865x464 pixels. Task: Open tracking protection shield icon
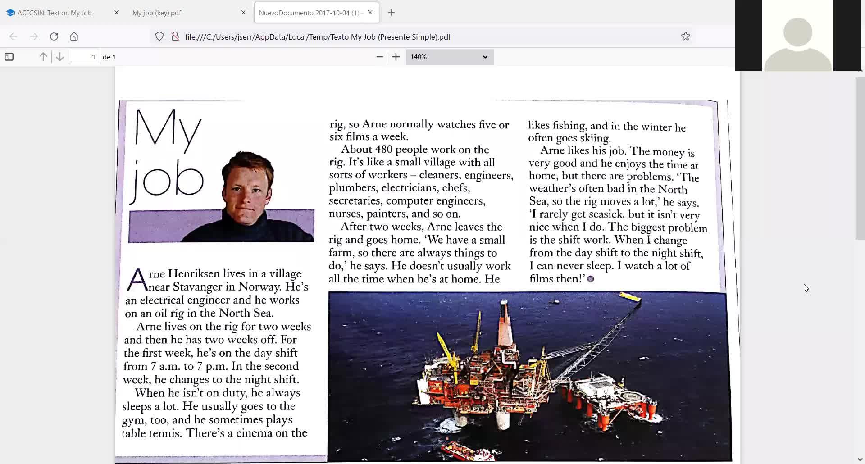pyautogui.click(x=159, y=36)
